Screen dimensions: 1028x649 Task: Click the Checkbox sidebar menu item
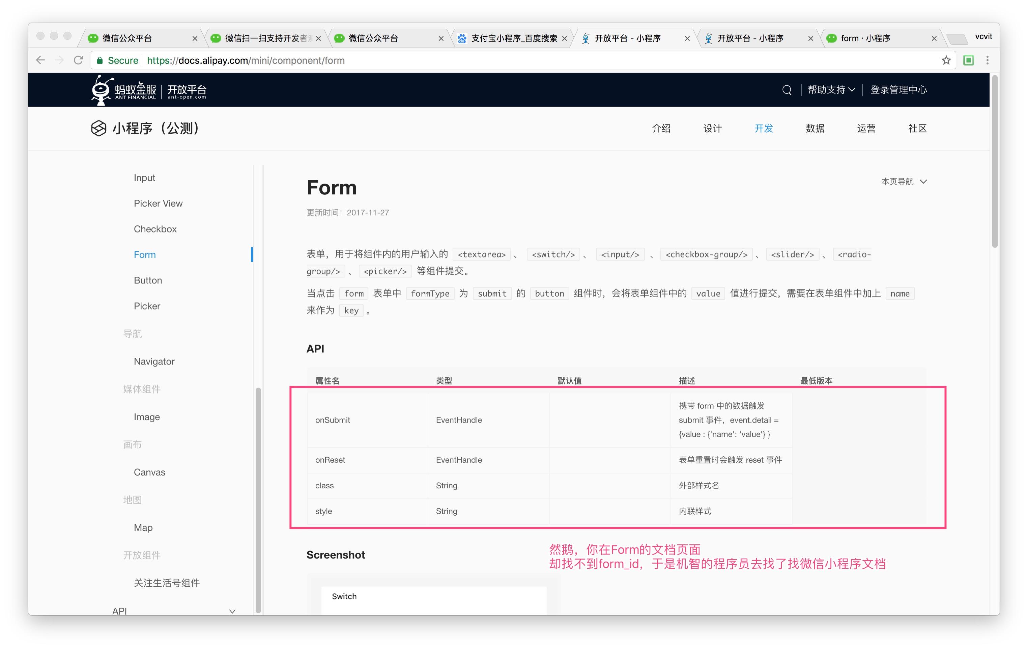point(155,229)
